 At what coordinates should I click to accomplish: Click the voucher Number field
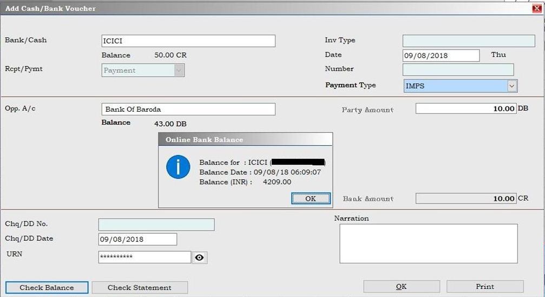click(458, 70)
